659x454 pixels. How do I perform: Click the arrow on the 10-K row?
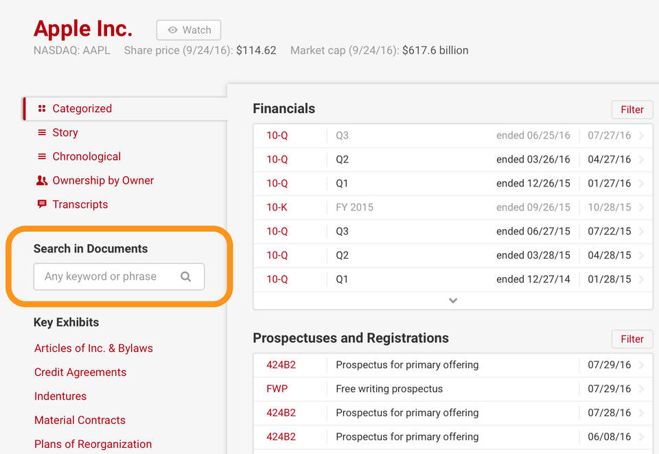coord(641,207)
